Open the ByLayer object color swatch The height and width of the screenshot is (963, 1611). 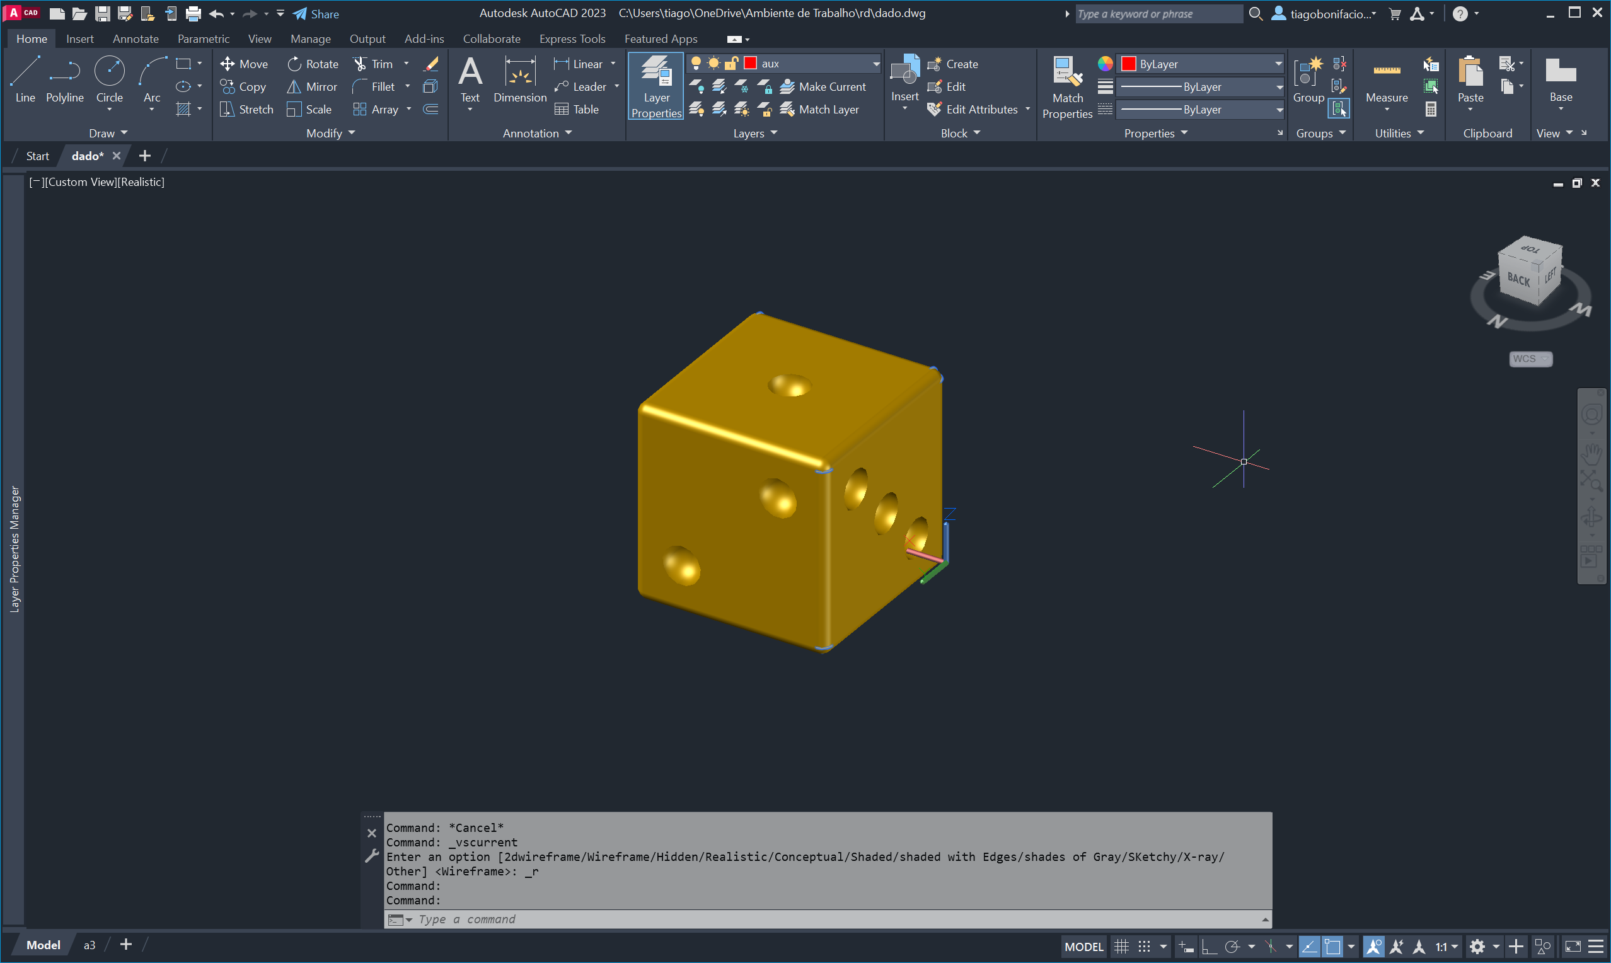coord(1128,64)
